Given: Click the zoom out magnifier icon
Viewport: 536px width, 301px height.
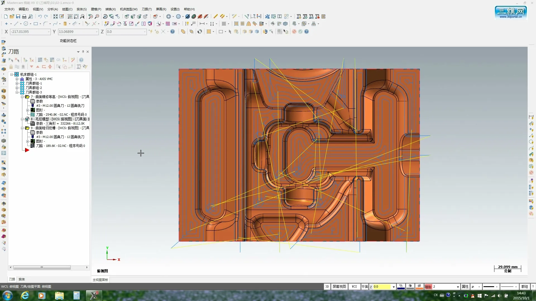Looking at the screenshot, I should point(97,16).
